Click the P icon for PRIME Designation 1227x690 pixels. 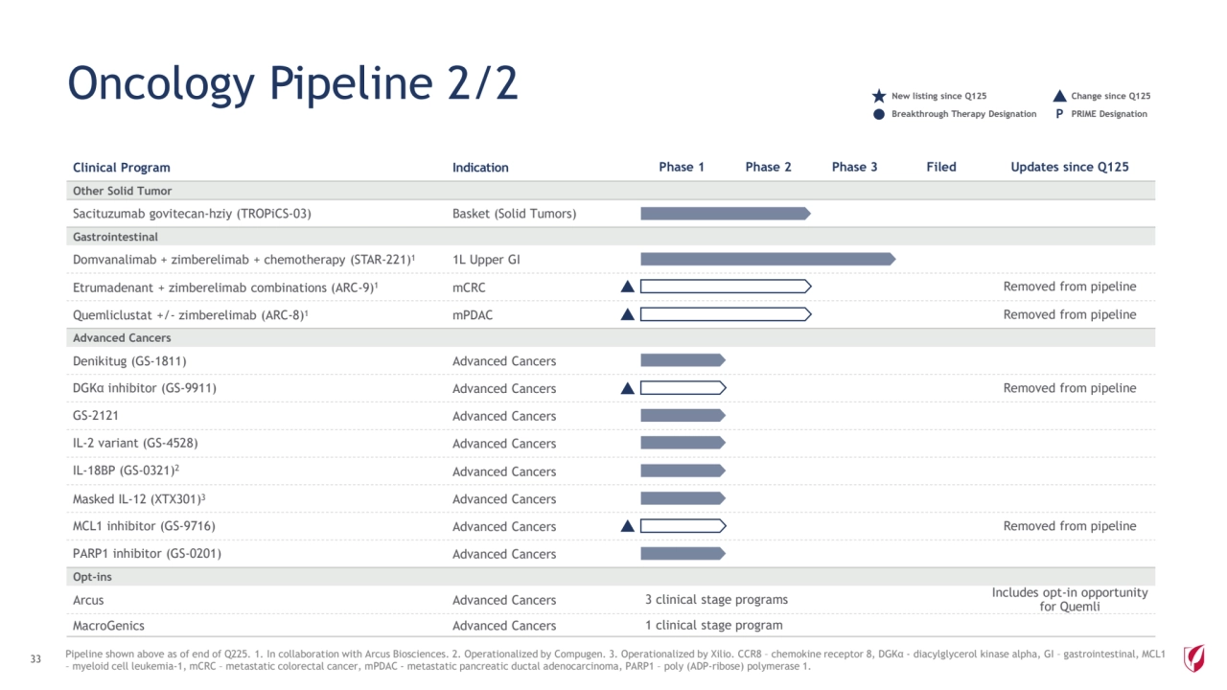1059,114
